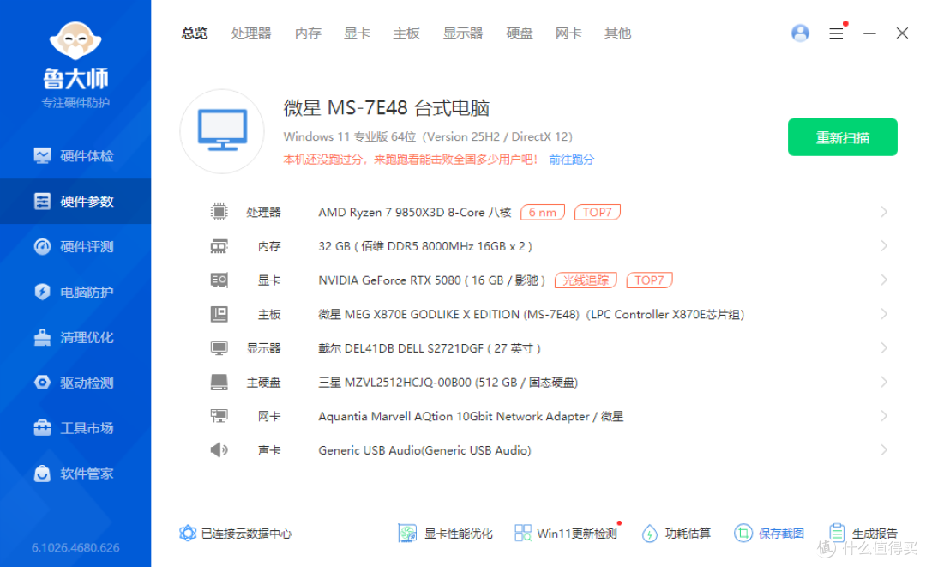926x567 pixels.
Task: Click the memory module icon
Action: coord(219,245)
